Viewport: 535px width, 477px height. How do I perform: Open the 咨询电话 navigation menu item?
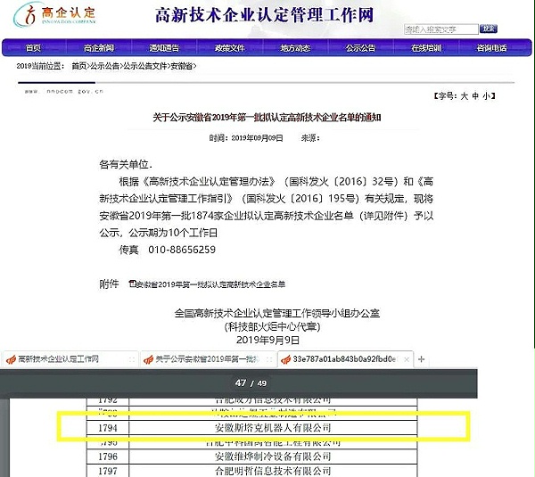tap(491, 48)
